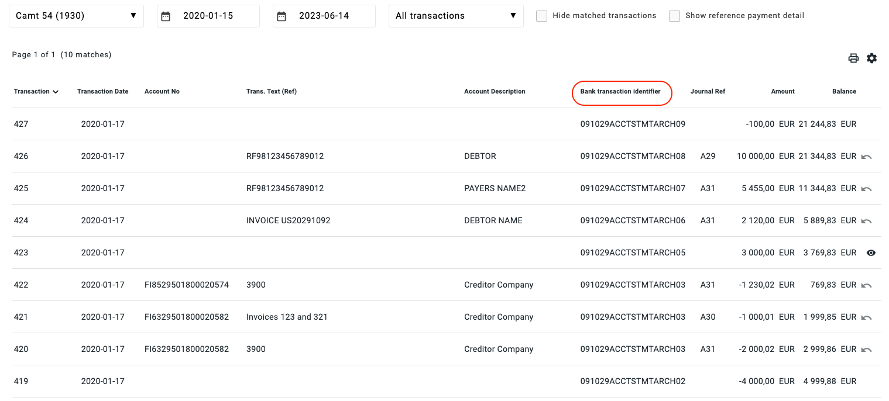
Task: Open journal ref A29 link
Action: [708, 156]
